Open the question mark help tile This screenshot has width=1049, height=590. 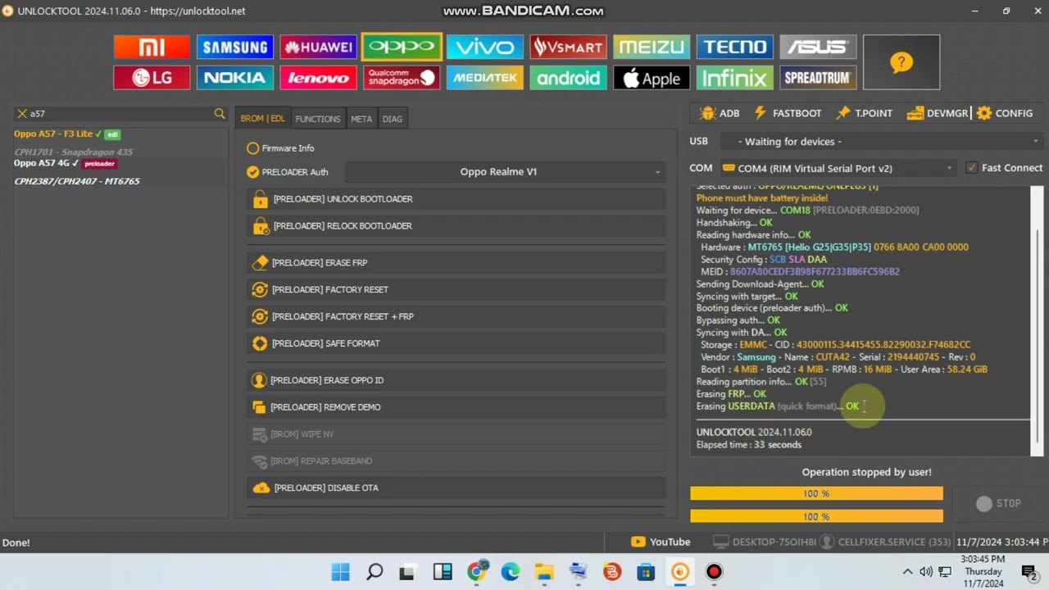click(901, 62)
